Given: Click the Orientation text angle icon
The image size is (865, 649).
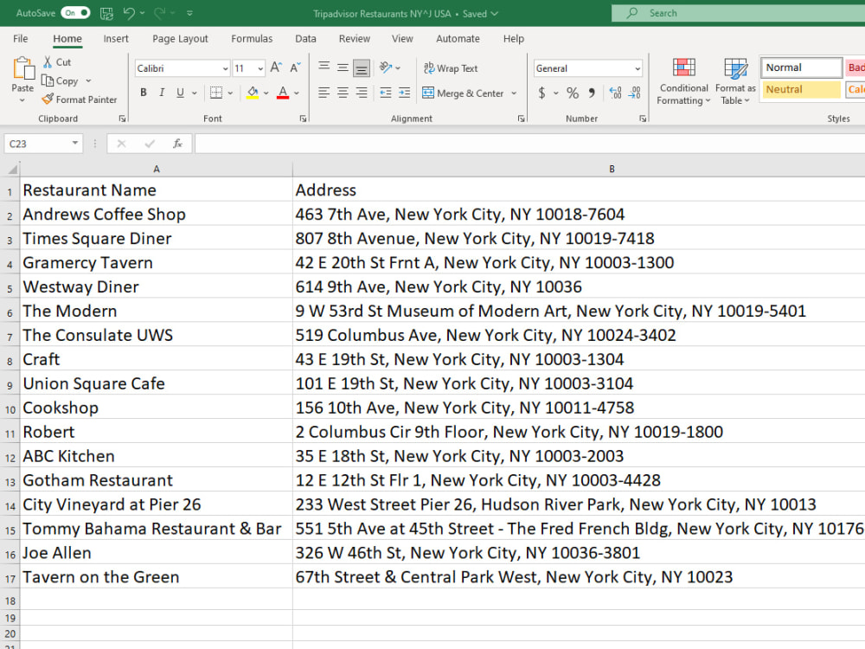Looking at the screenshot, I should pyautogui.click(x=386, y=67).
